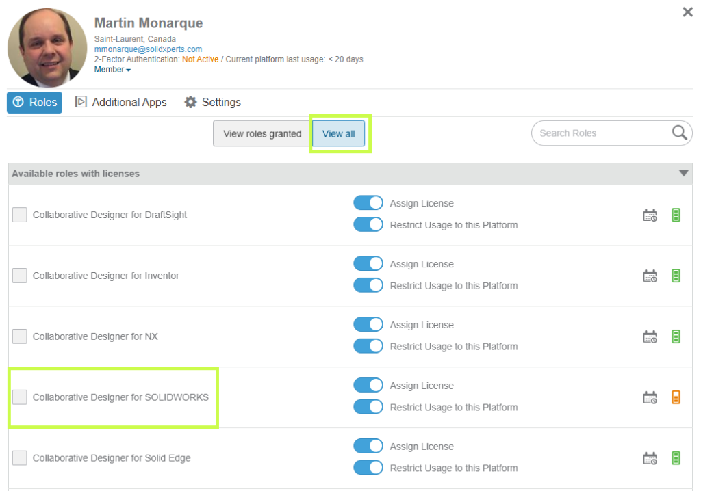The height and width of the screenshot is (491, 701).
Task: Click Saint-Laurent, Canada location text
Action: [135, 39]
